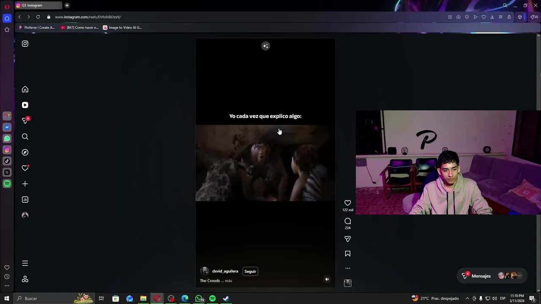The image size is (541, 304).
Task: Open Opera sidebar history clock icon
Action: [x=7, y=277]
